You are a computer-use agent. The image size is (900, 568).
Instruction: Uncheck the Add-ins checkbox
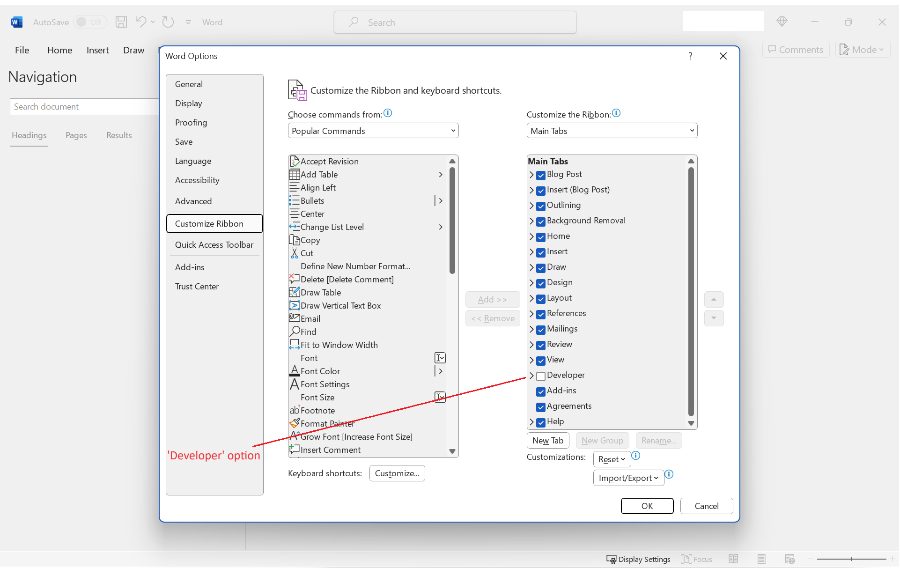click(x=541, y=391)
